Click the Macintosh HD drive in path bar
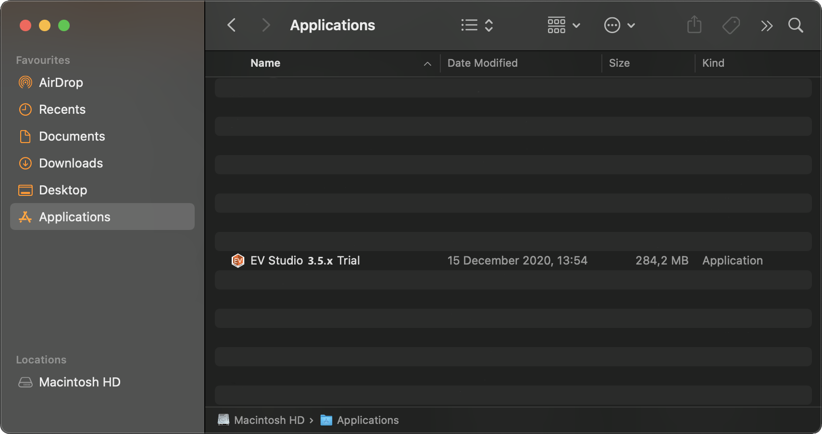This screenshot has height=434, width=822. point(262,420)
